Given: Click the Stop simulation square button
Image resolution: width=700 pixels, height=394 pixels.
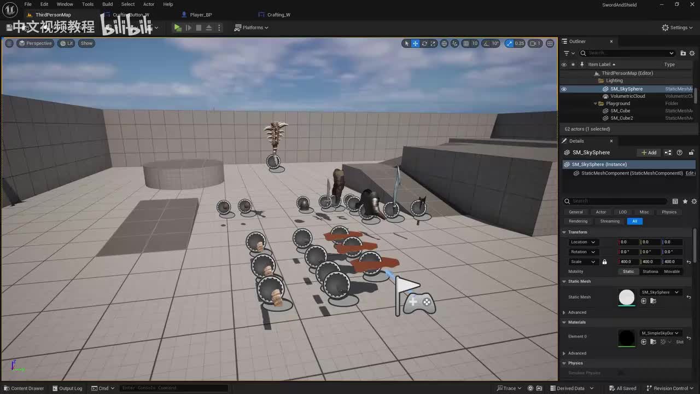Looking at the screenshot, I should (199, 27).
